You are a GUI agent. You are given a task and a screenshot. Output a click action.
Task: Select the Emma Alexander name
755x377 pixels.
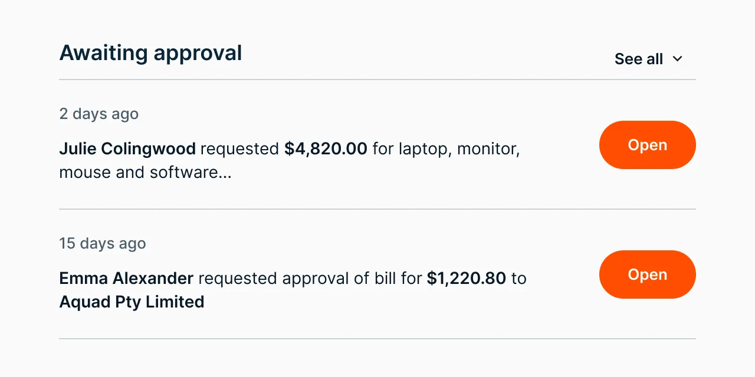126,278
